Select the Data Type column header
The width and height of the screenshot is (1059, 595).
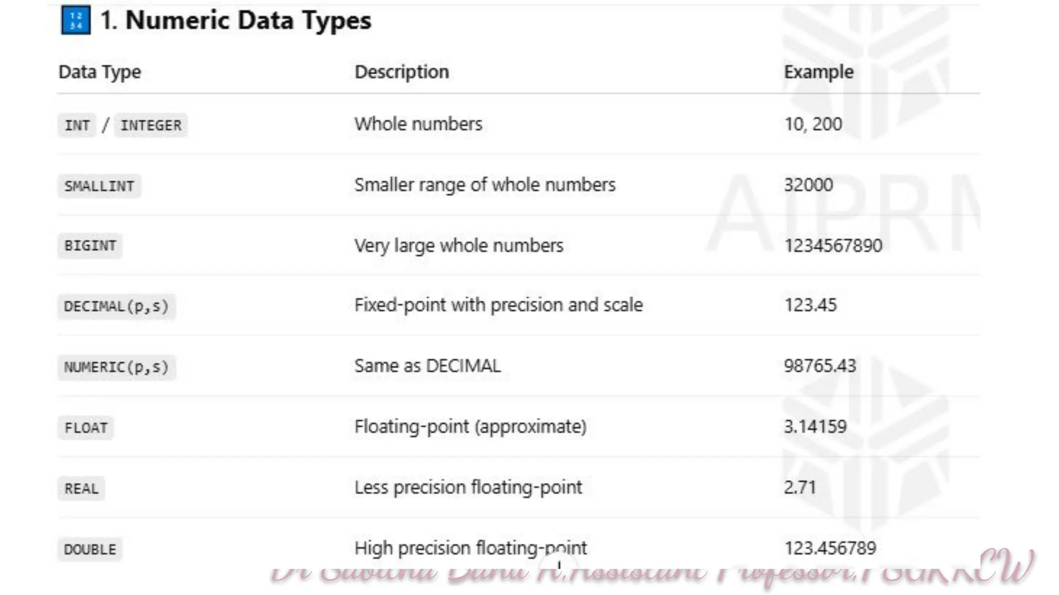99,72
